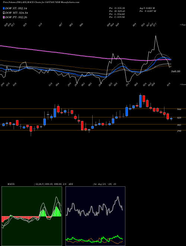The height and width of the screenshot is (246, 186).
Task: Click the MACD: heading label
Action: (11, 184)
